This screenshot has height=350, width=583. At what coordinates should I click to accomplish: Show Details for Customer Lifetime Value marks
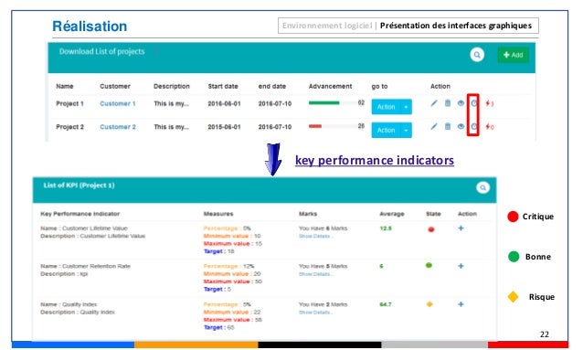(316, 236)
